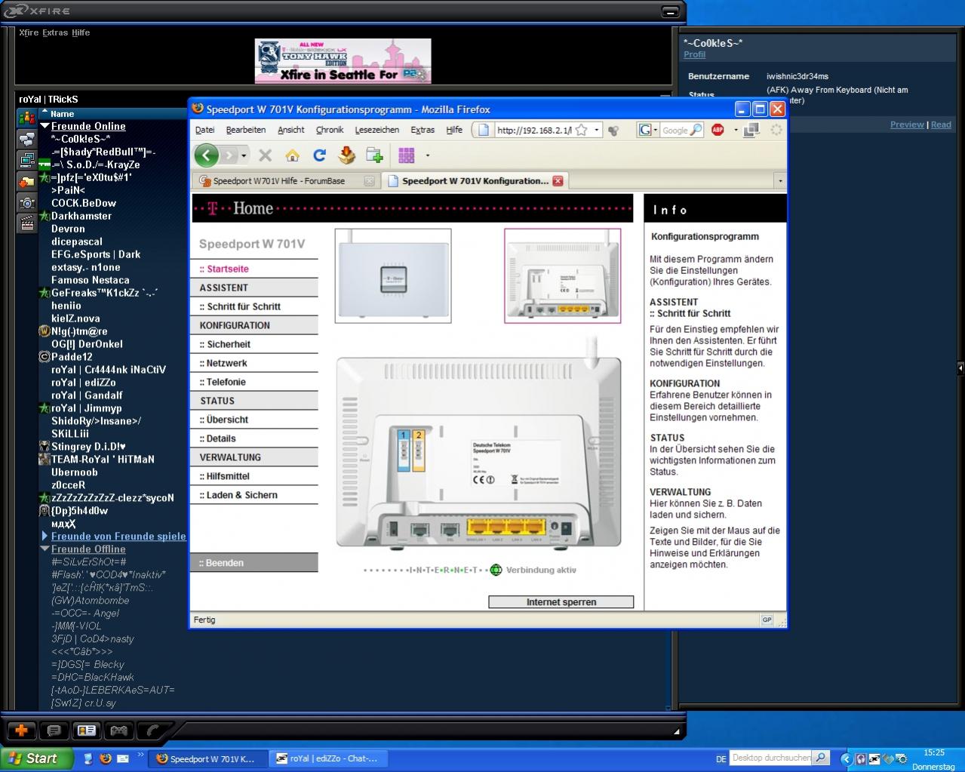
Task: Open the Chronik menu
Action: click(330, 130)
